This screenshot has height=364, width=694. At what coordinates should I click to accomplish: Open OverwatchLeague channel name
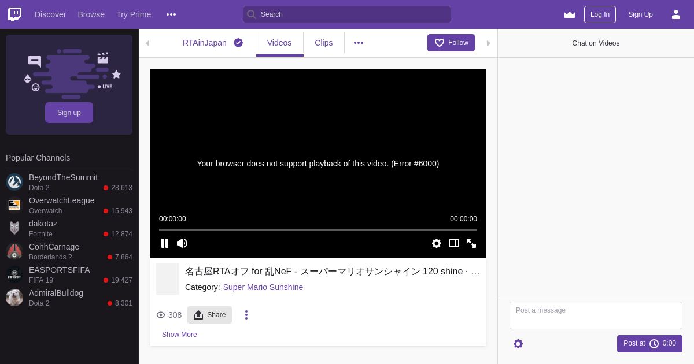tap(61, 200)
